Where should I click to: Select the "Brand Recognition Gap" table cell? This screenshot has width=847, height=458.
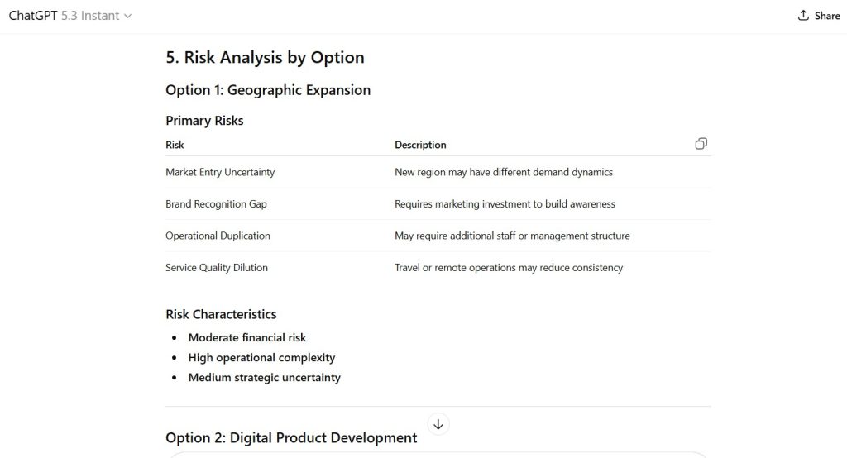(216, 203)
